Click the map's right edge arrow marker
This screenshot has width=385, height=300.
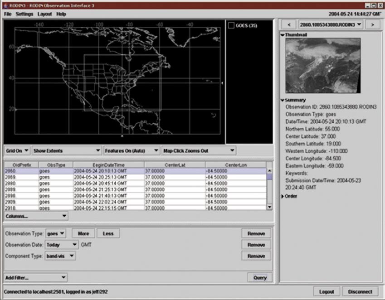(x=222, y=83)
